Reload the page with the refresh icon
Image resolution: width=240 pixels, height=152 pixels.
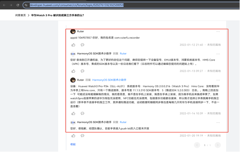click(18, 5)
